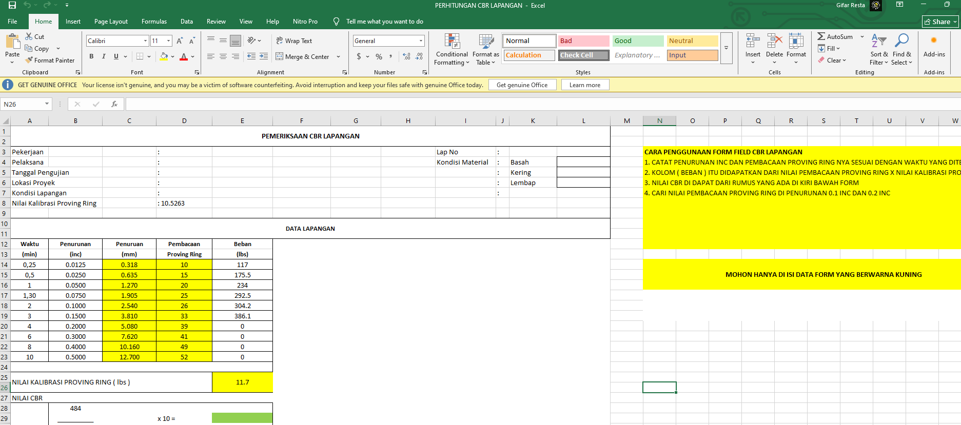Image resolution: width=961 pixels, height=425 pixels.
Task: Open the Calibri font name dropdown
Action: [145, 41]
